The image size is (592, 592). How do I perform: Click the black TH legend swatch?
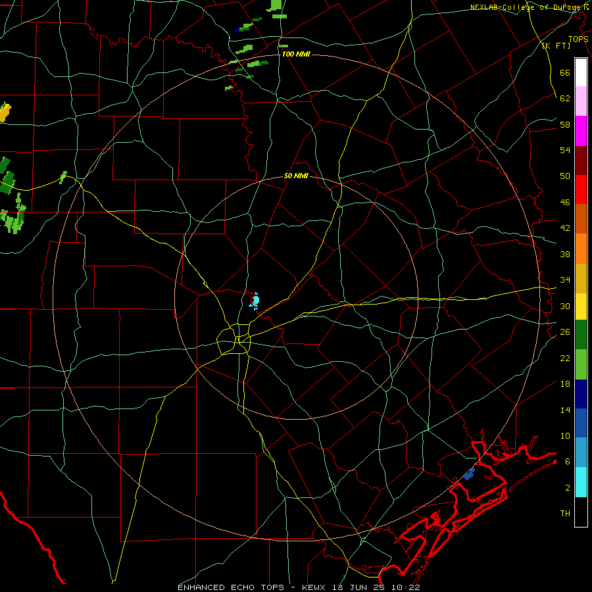click(581, 512)
